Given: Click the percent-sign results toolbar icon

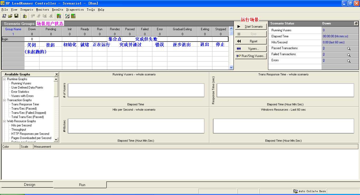Looking at the screenshot, I should [x=67, y=16].
